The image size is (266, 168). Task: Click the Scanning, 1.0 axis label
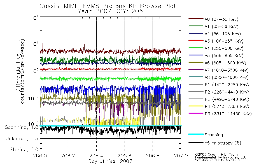pyautogui.click(x=22, y=127)
